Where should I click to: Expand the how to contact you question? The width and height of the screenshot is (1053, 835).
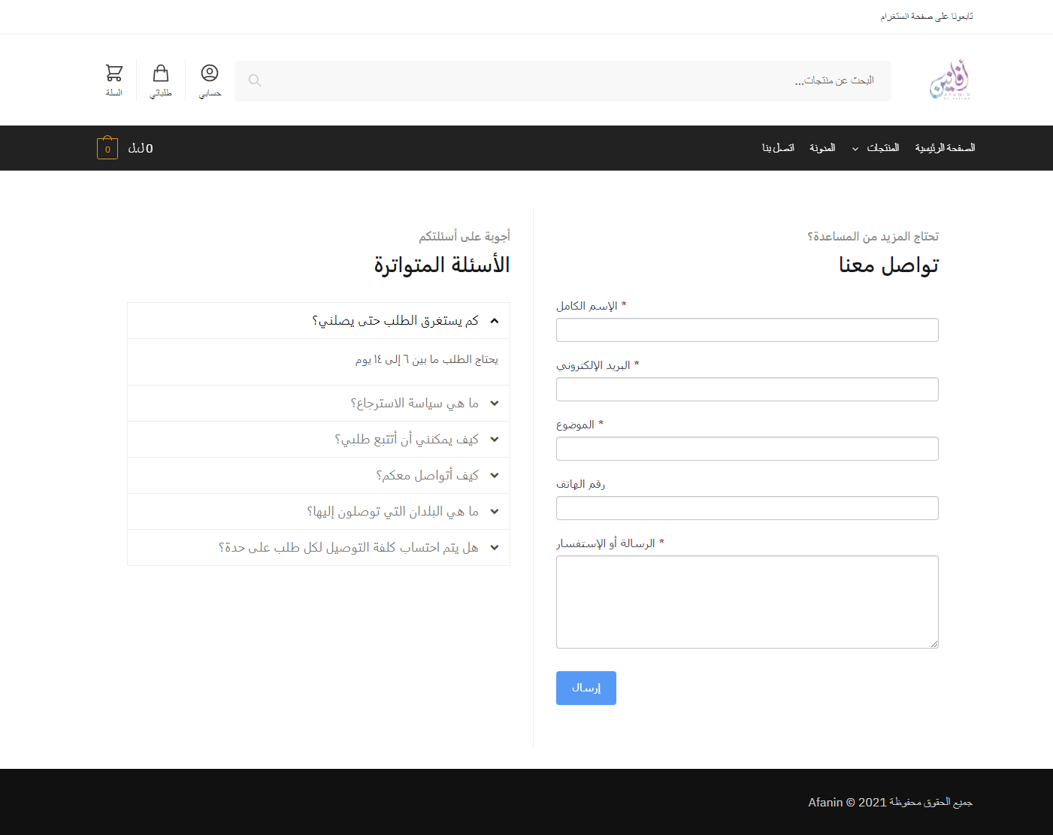pos(426,476)
